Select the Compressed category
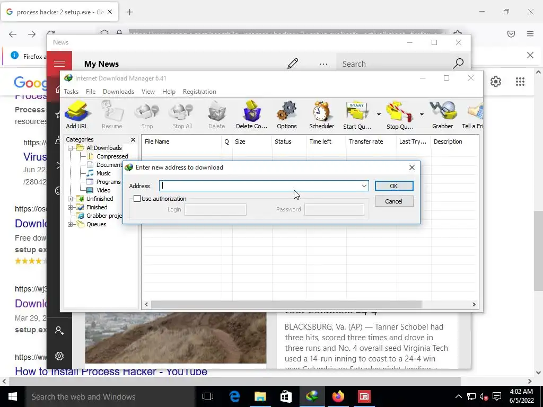Screen dimensions: 543x407 point(112,156)
